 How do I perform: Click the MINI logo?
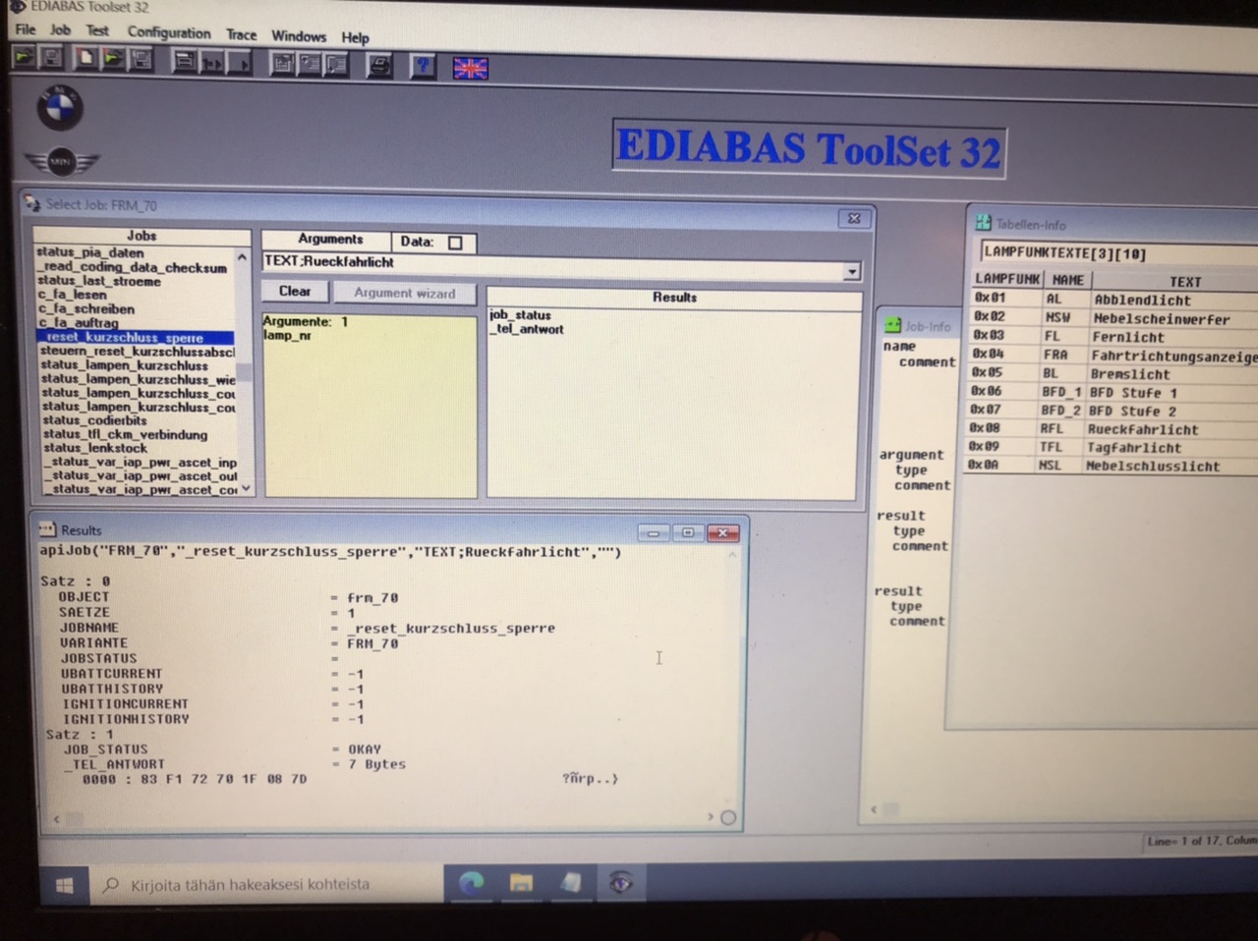click(x=61, y=161)
